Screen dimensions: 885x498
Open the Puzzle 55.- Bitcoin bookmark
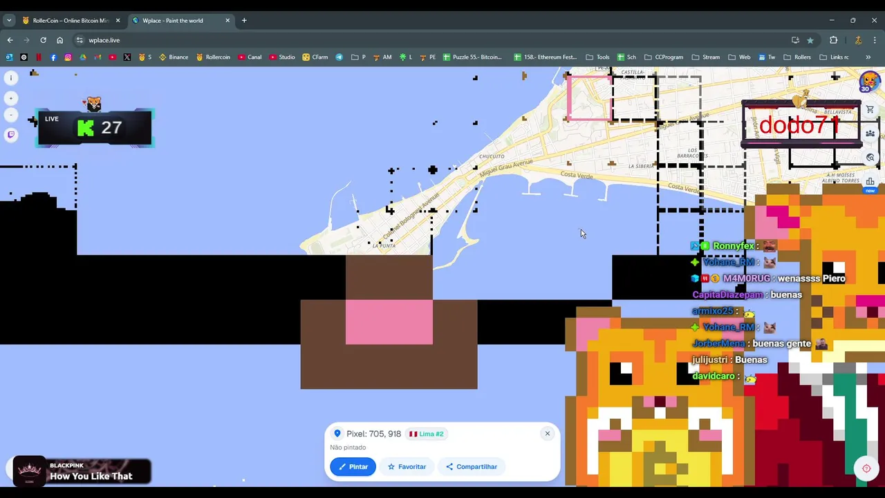472,57
